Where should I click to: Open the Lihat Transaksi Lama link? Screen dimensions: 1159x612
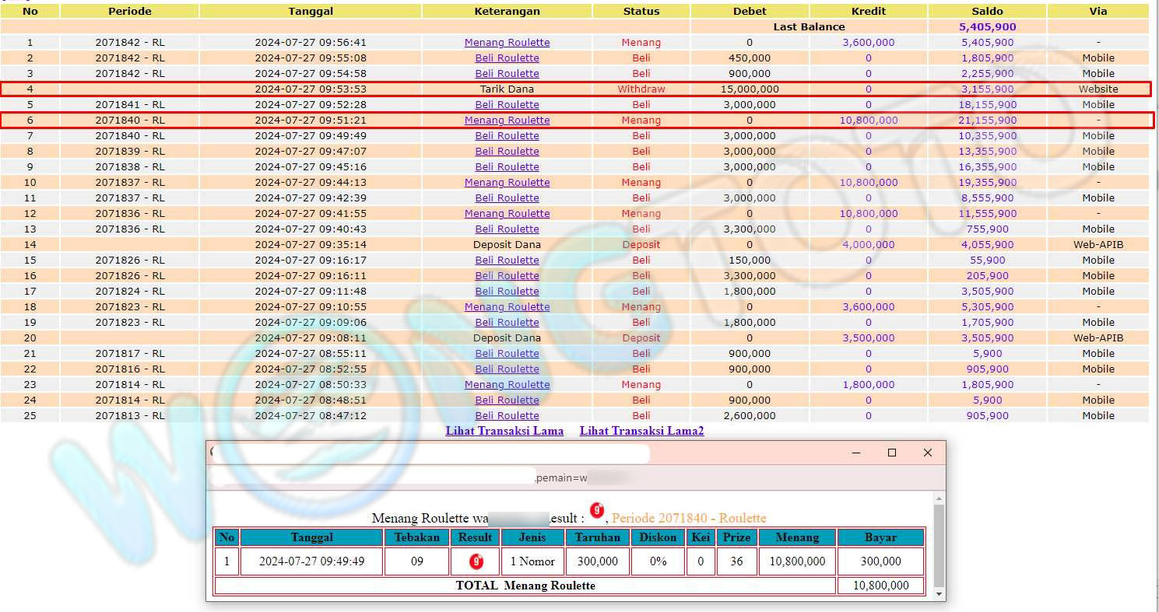(504, 431)
